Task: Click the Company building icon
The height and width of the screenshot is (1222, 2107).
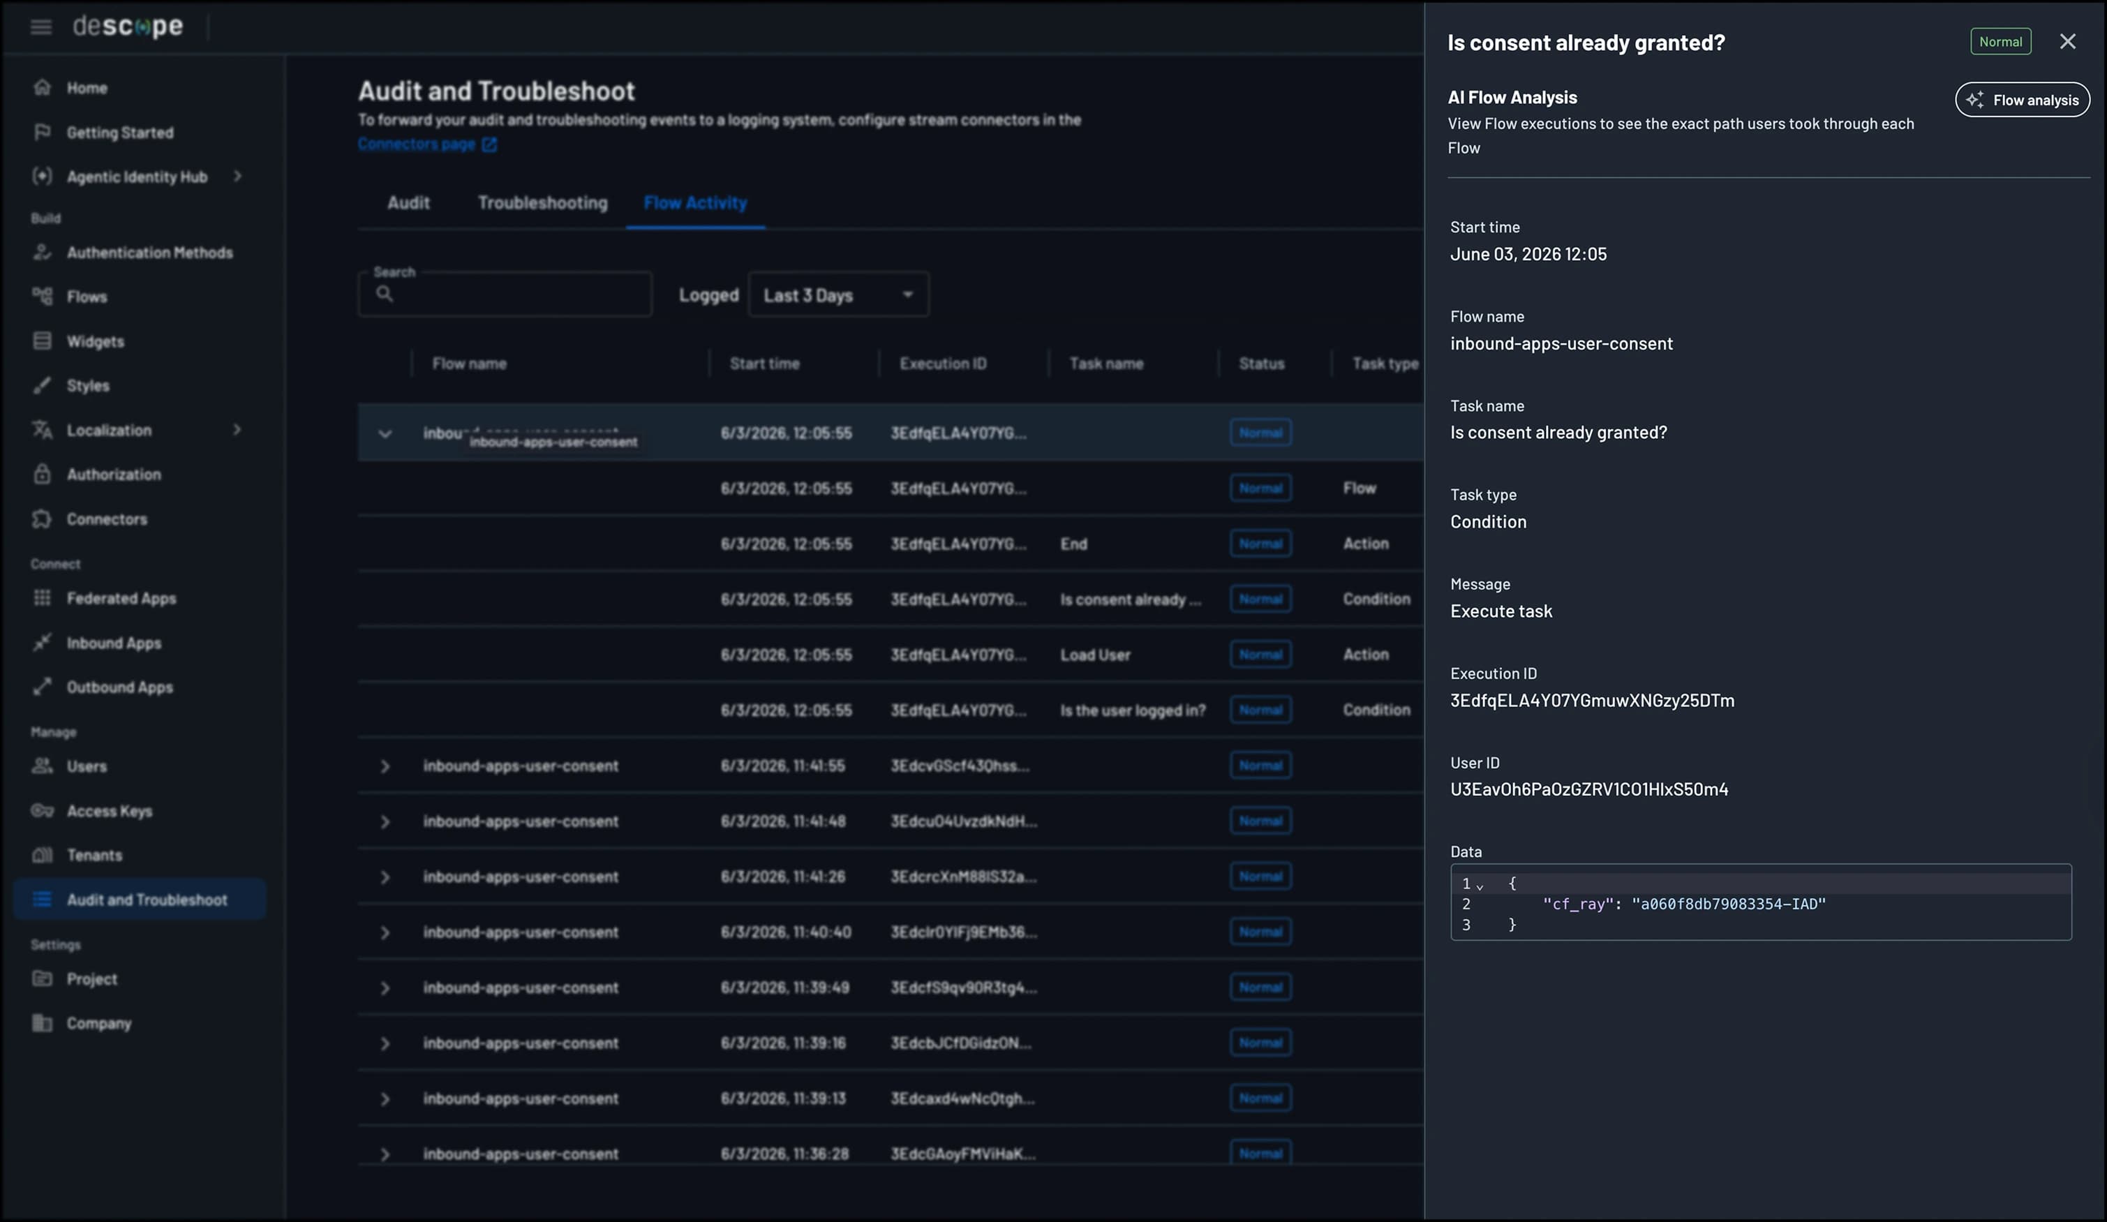Action: (43, 1023)
